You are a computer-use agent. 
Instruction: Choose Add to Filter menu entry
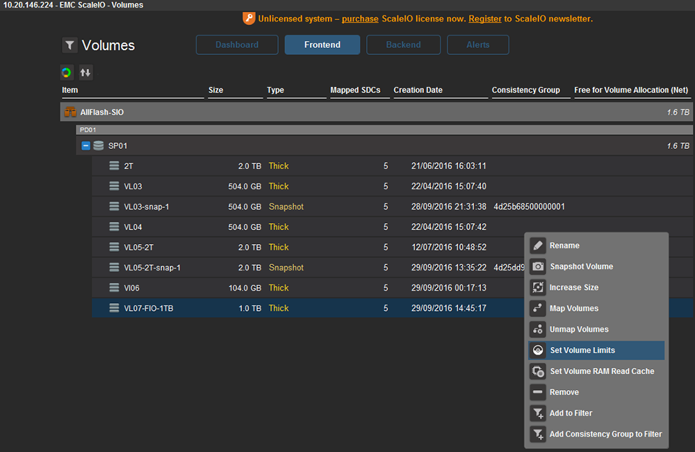pyautogui.click(x=596, y=413)
